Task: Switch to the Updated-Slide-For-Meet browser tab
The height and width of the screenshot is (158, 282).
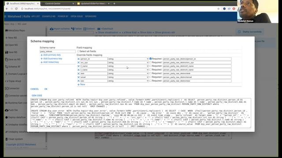Action: coord(93,4)
